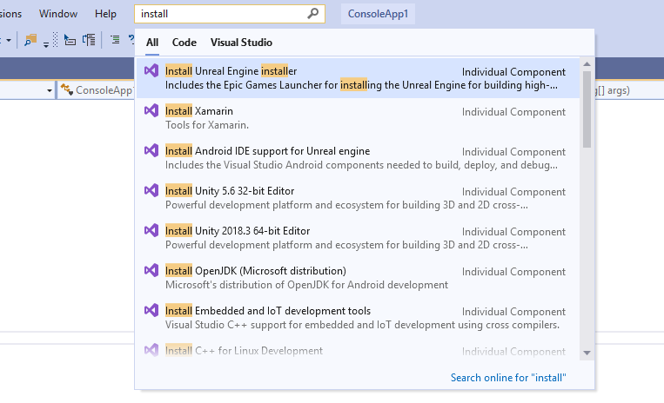Image resolution: width=664 pixels, height=403 pixels.
Task: Click the increase indent toolbar icon
Action: (115, 40)
